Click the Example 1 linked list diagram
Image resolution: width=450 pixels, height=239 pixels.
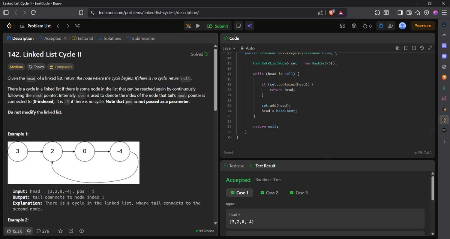click(74, 163)
